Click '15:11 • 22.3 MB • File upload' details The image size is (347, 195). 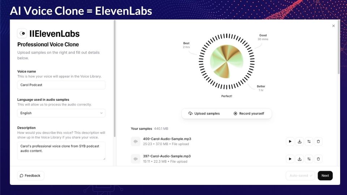click(x=165, y=161)
